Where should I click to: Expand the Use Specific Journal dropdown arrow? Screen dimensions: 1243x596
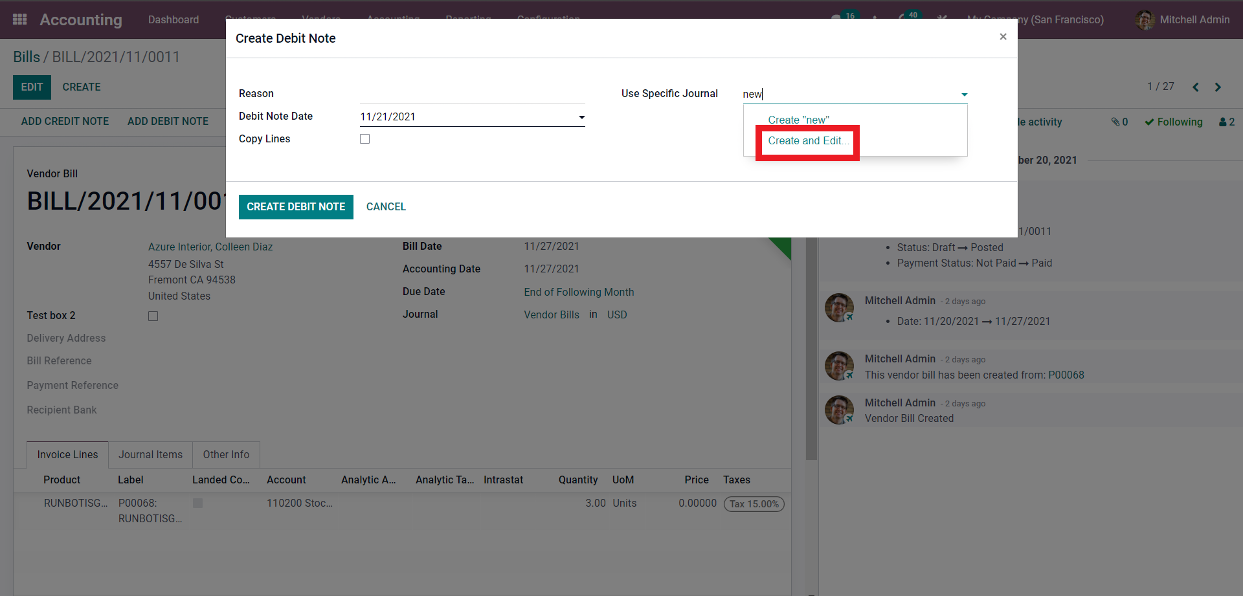tap(964, 94)
